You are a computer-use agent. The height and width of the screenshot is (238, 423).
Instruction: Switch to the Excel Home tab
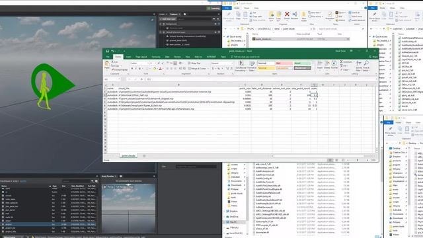[x=118, y=57]
